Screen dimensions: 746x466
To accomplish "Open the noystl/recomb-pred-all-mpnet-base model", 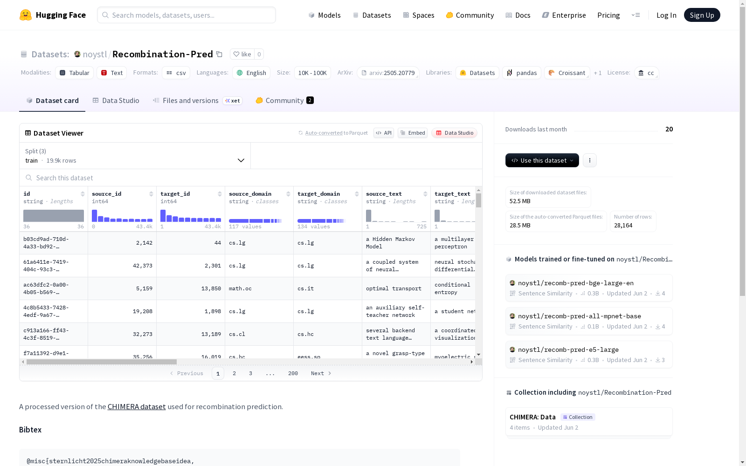I will tap(589, 321).
